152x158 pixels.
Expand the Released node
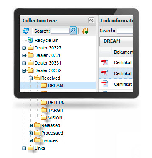pyautogui.click(x=31, y=126)
